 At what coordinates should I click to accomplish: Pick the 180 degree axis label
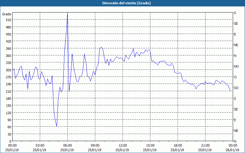pos(9,99)
